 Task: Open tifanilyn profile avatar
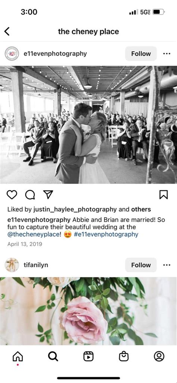pos(12,265)
